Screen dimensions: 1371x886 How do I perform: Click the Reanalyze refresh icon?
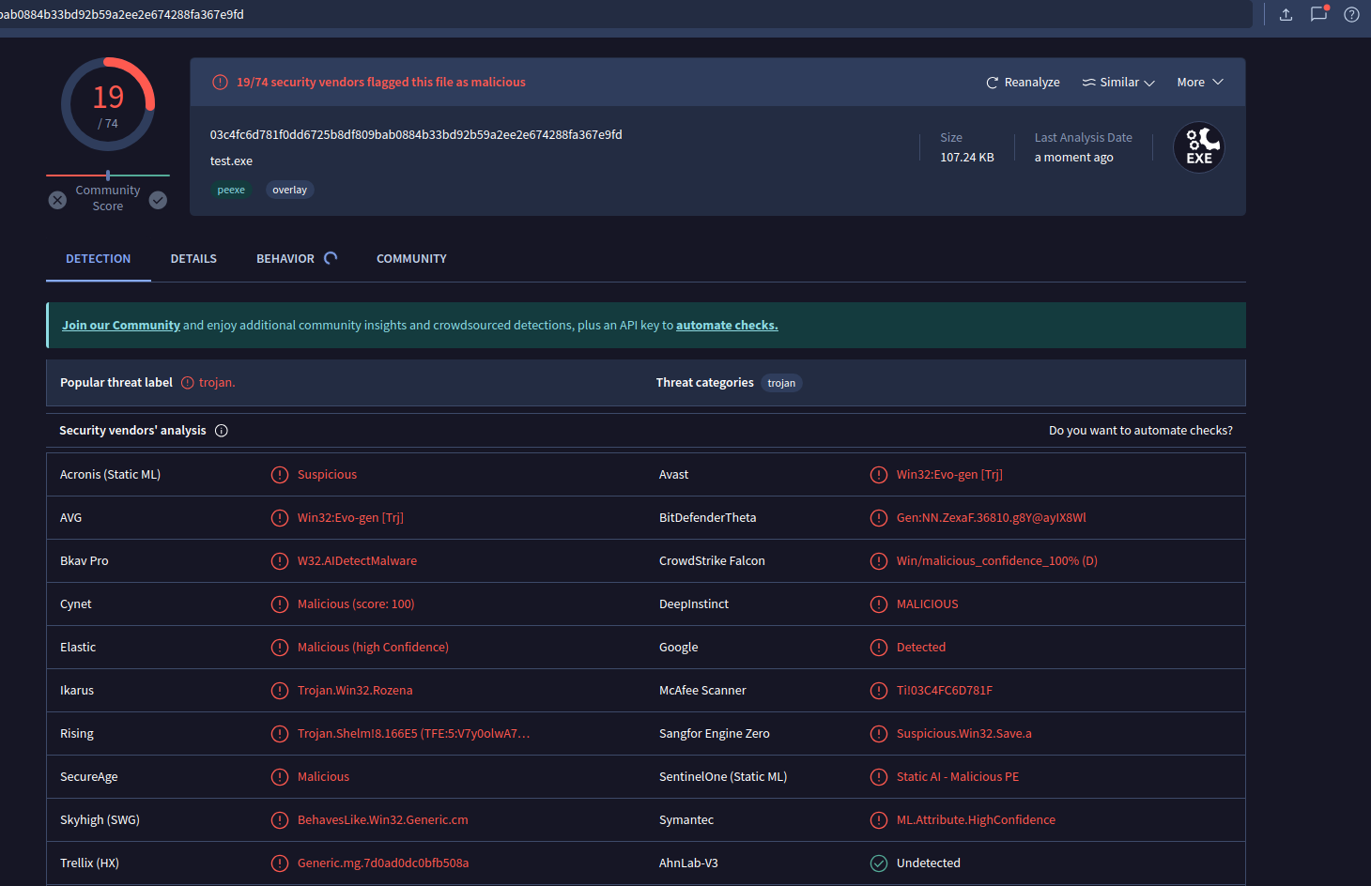(x=992, y=83)
